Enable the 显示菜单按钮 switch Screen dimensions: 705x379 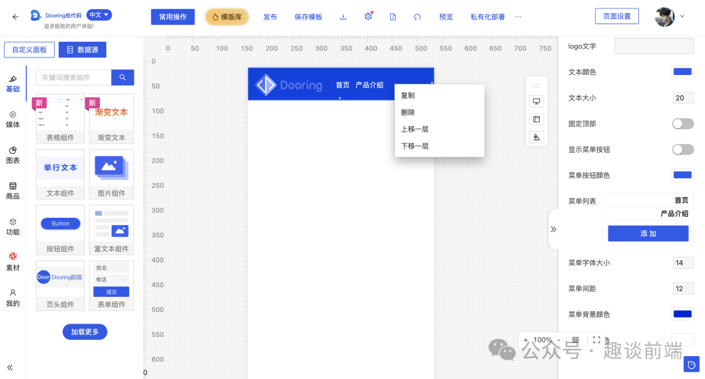[683, 149]
